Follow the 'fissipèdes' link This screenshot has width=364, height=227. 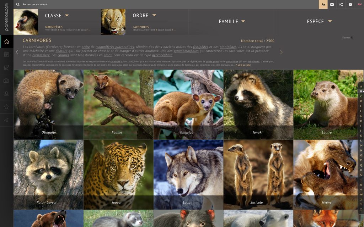click(200, 47)
